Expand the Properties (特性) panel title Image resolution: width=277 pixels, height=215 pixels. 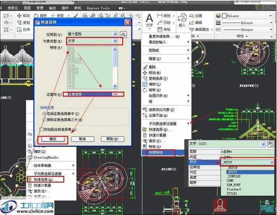pos(242,36)
